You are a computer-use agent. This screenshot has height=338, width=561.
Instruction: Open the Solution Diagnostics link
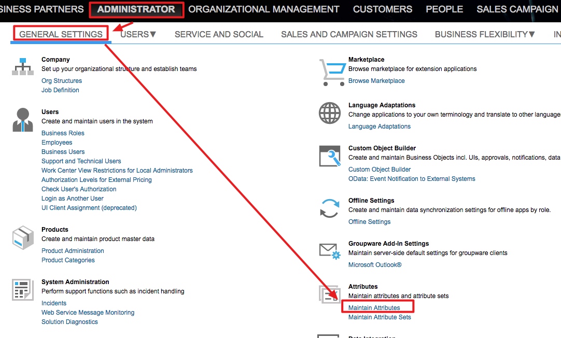69,321
